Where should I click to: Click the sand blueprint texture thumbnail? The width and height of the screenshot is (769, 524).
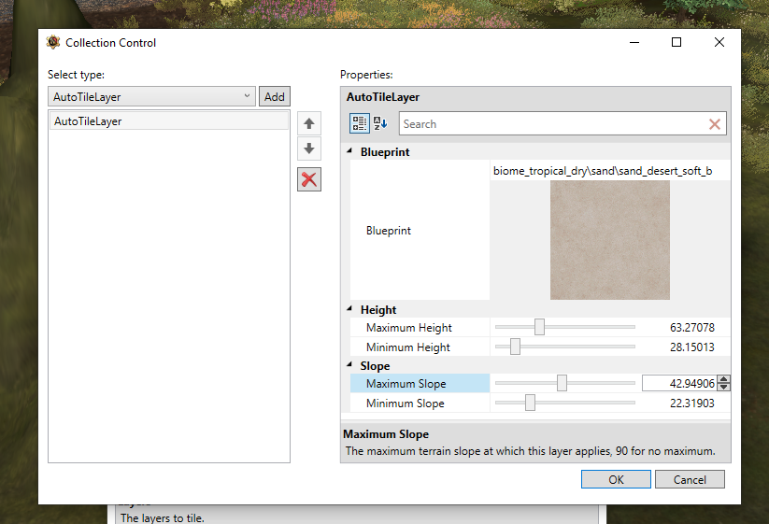point(609,240)
